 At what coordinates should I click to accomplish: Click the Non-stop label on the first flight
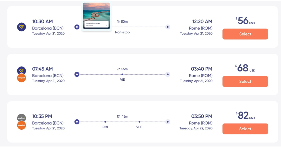coord(122,32)
